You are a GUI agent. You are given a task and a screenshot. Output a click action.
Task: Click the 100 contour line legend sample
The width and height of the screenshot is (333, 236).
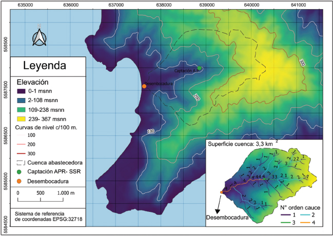pos(21,135)
